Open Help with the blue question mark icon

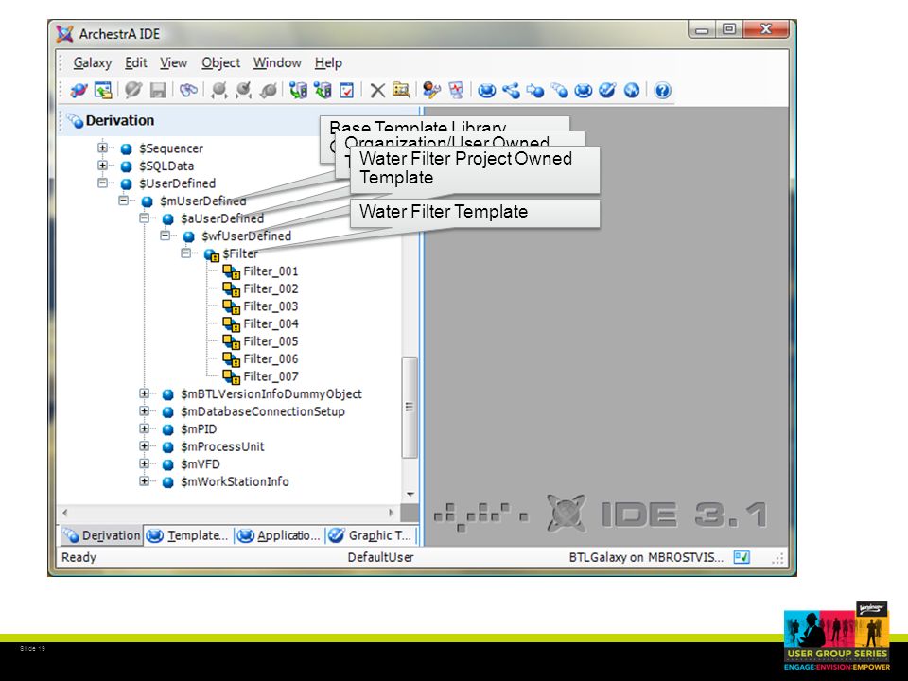coord(662,91)
